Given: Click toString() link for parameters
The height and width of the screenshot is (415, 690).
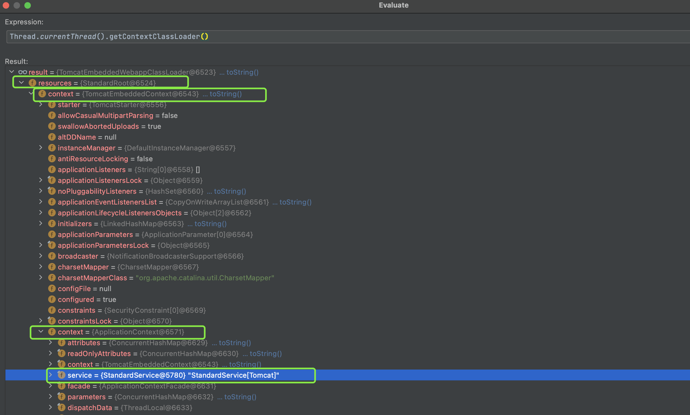Looking at the screenshot, I should pyautogui.click(x=240, y=397).
